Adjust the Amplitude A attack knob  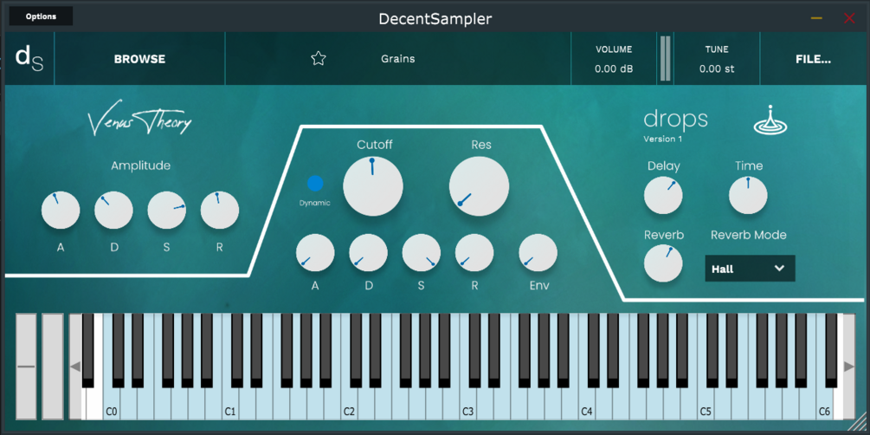(61, 210)
